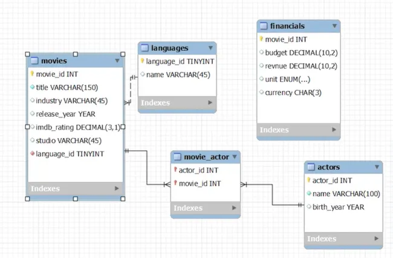Click the diamond icon beside unit ENUM(...)
Screen dimensions: 393x258
pyautogui.click(x=261, y=79)
